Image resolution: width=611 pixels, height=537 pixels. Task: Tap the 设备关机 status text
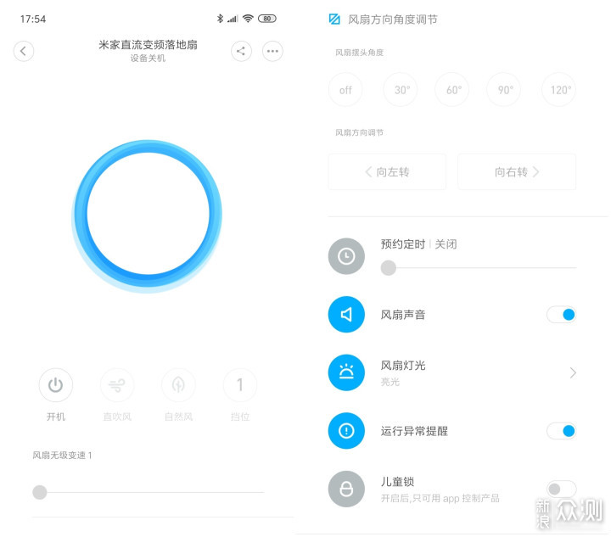pos(148,59)
